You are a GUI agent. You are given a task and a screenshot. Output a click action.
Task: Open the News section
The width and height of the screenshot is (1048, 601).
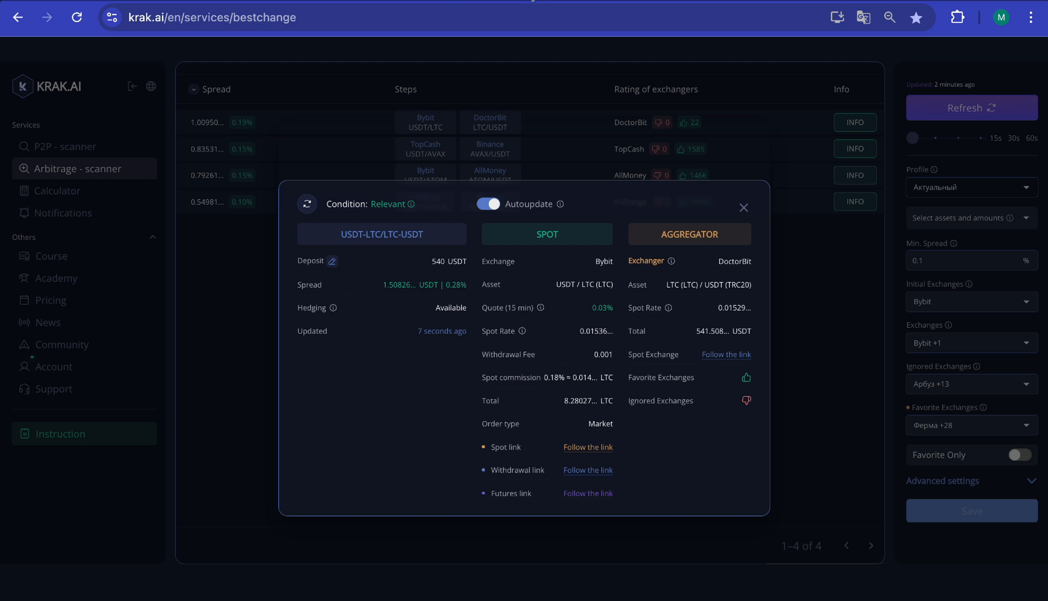tap(48, 322)
